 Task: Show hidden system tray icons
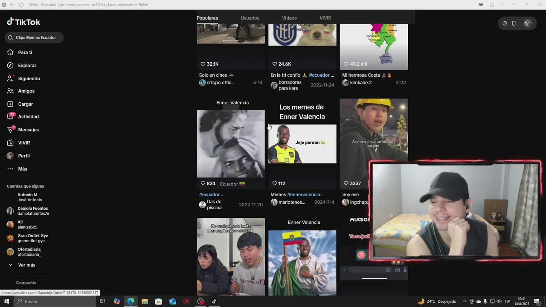click(x=465, y=301)
